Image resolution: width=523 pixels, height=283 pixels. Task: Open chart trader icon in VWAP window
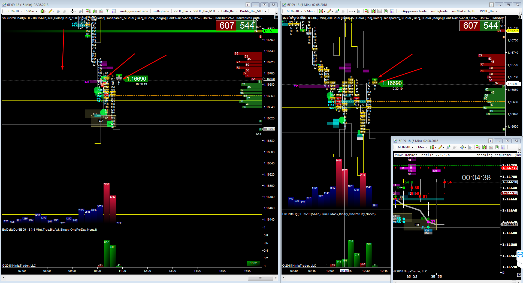click(478, 147)
